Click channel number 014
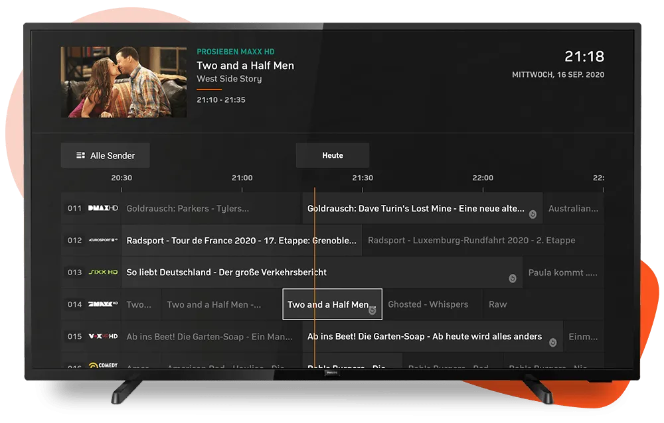 (74, 304)
